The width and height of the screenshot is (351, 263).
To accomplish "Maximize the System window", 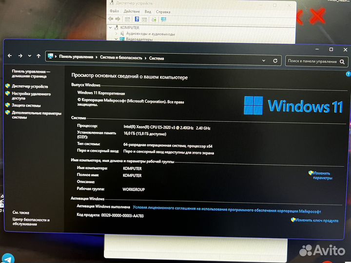I will coord(331,49).
